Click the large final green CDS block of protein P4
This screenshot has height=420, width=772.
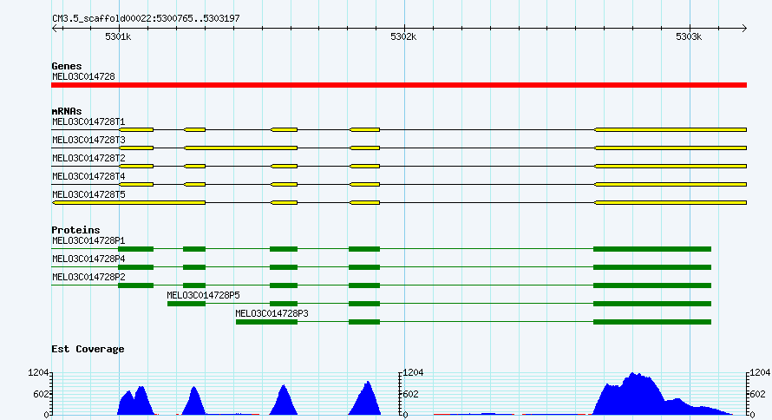[x=652, y=267]
